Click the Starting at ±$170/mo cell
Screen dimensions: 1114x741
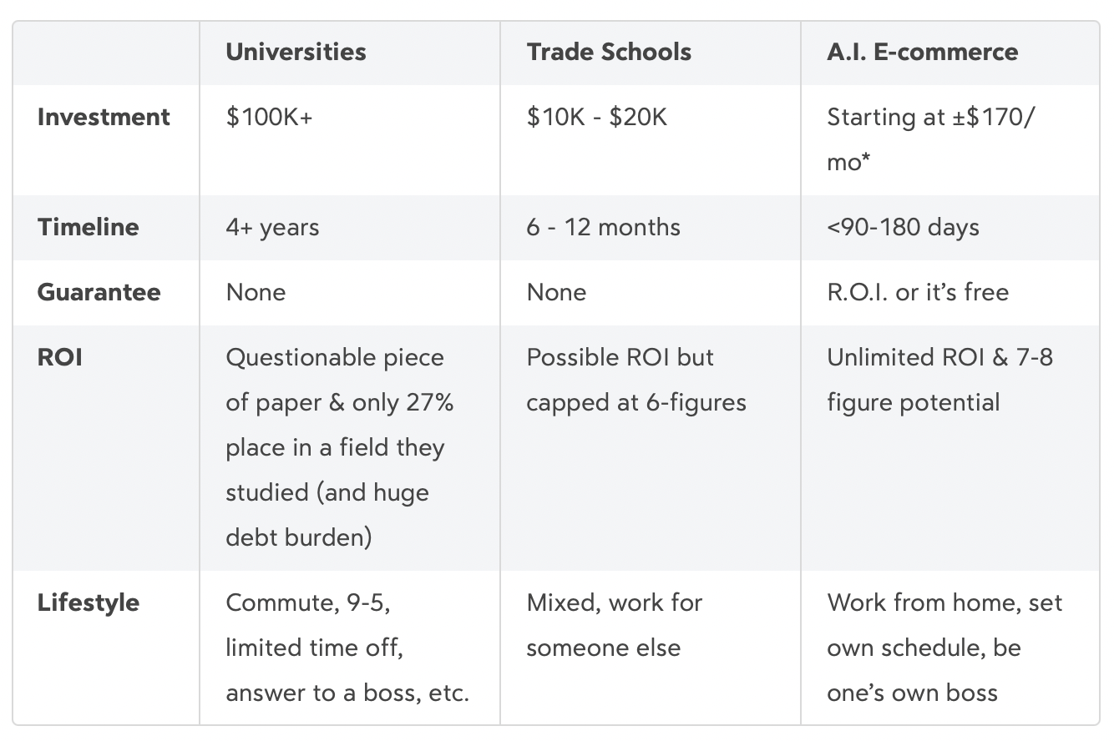930,139
